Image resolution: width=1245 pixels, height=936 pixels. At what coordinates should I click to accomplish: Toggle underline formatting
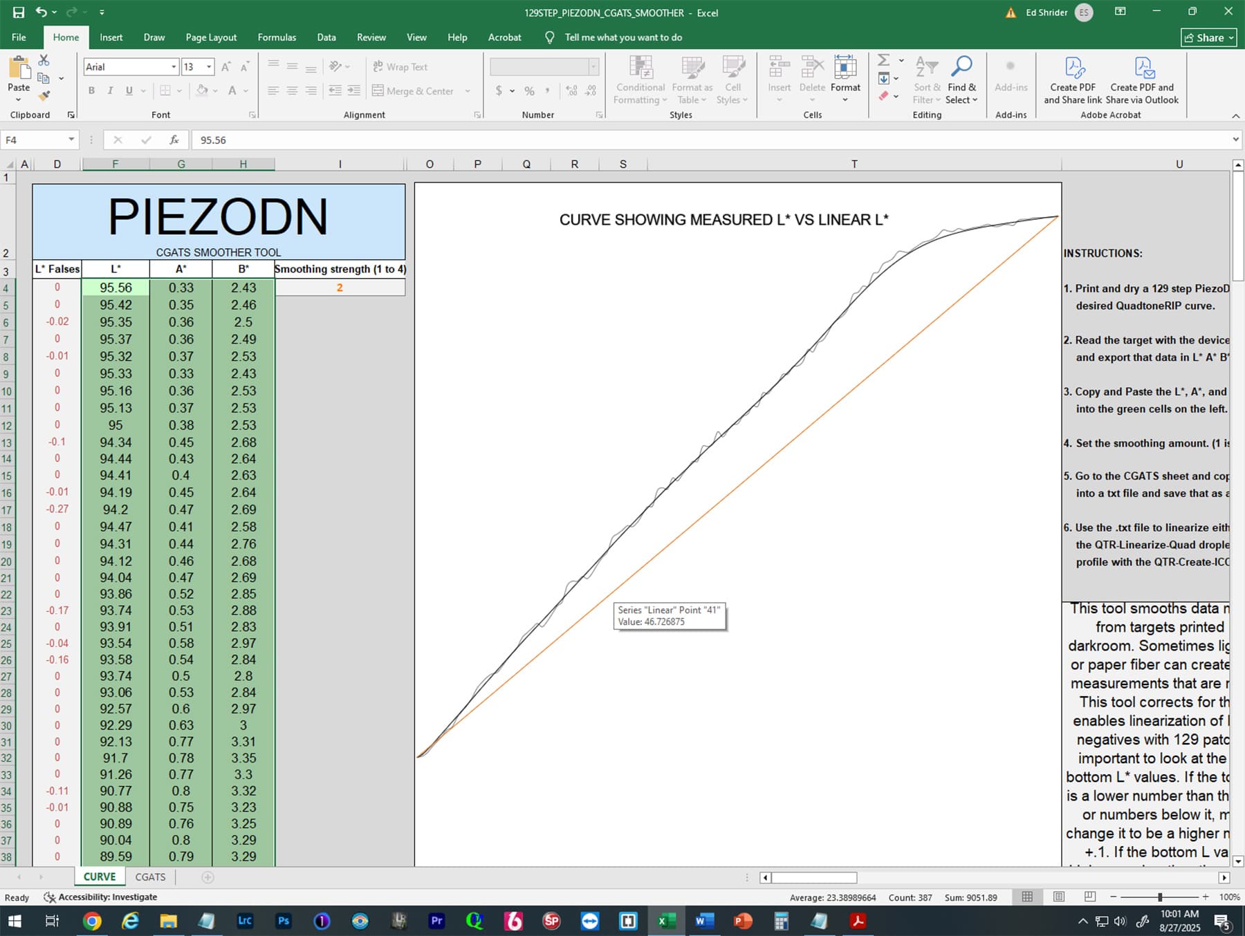click(129, 91)
